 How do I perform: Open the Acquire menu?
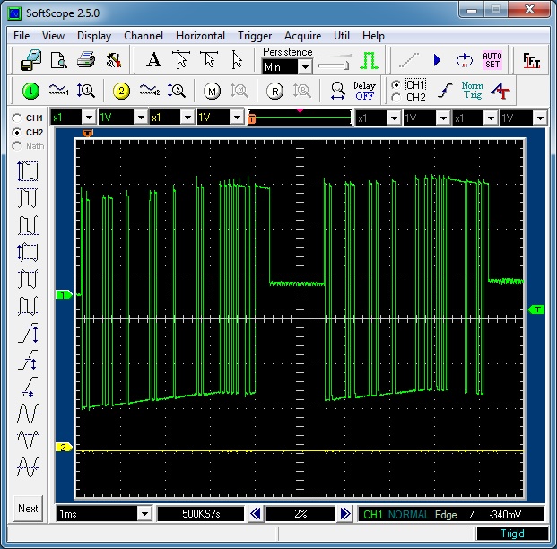[301, 36]
